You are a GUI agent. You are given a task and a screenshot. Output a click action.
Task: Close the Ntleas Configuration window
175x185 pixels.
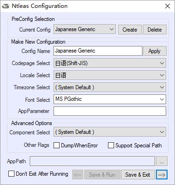tap(168, 6)
